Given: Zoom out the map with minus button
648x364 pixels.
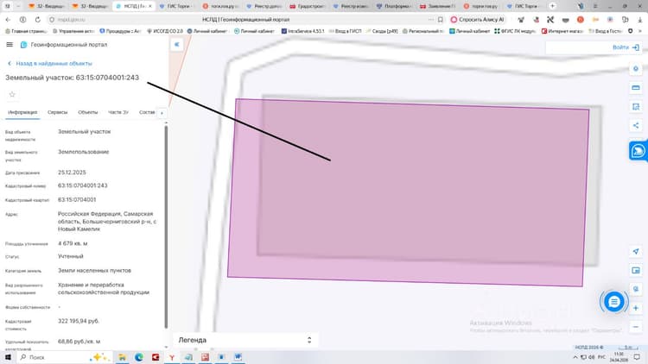Looking at the screenshot, I should (636, 327).
